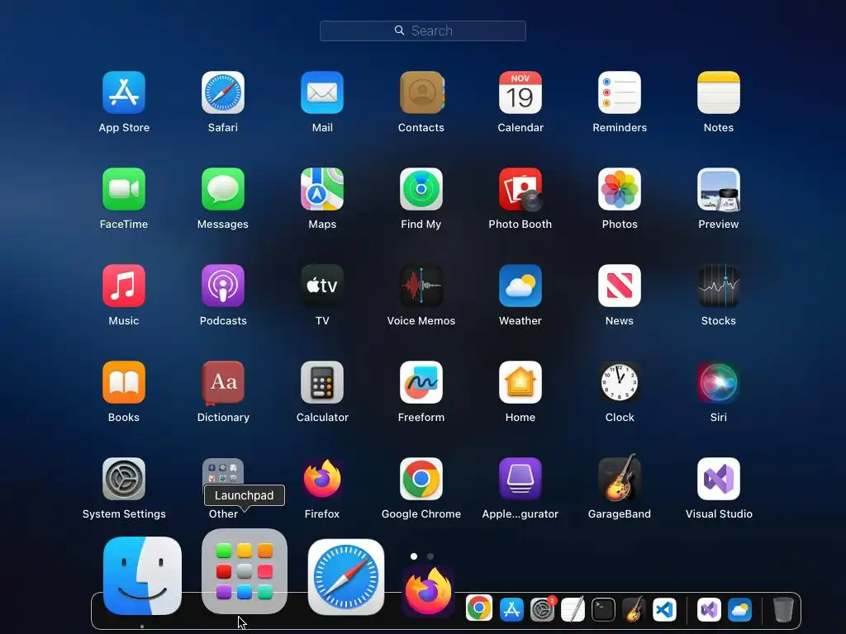Open the Calendar app showing Nov 19
846x634 pixels.
click(520, 92)
